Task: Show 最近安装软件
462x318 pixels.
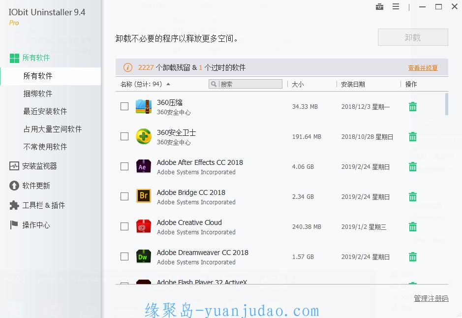Action: (x=45, y=111)
